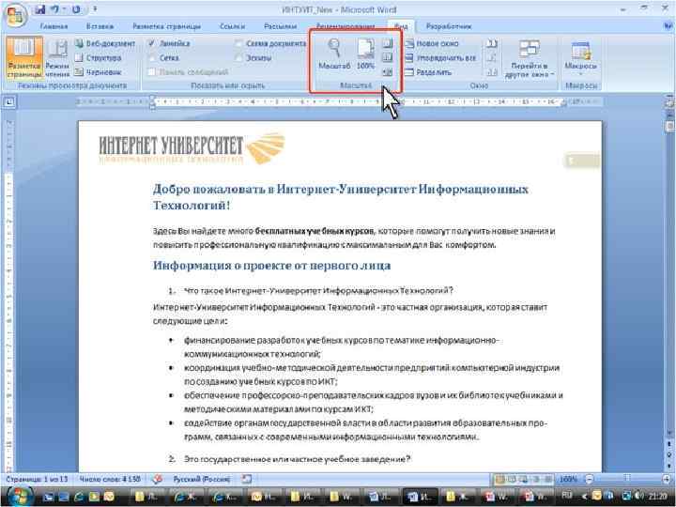The width and height of the screenshot is (676, 507).
Task: Click heading Информация о проекте от первого лица
Action: tap(271, 265)
